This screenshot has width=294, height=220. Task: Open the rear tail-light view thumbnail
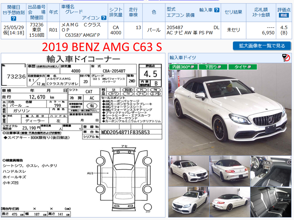tap(230, 171)
